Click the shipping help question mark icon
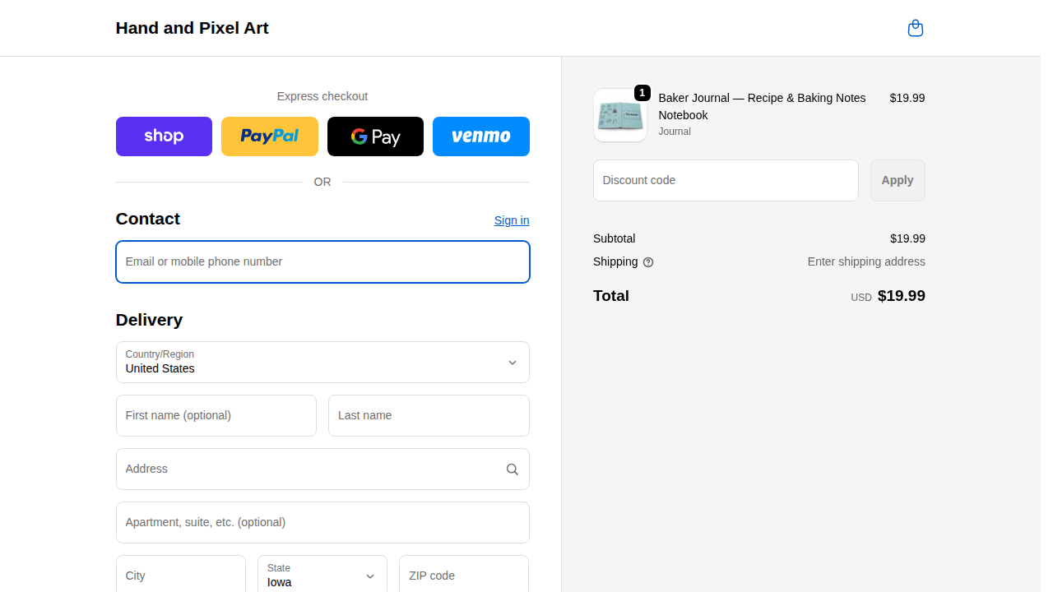Image resolution: width=1053 pixels, height=592 pixels. point(648,262)
